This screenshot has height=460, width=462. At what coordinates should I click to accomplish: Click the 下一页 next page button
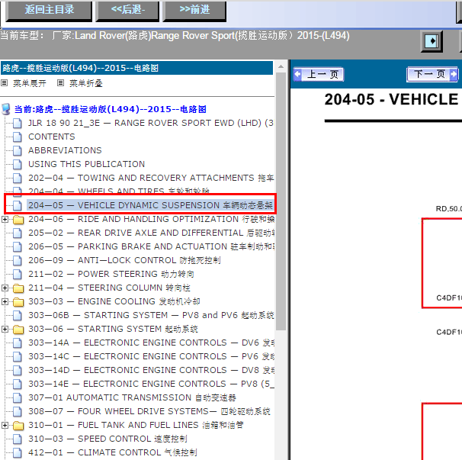coord(432,74)
